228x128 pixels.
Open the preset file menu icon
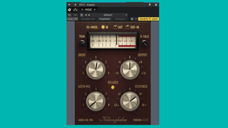click(x=81, y=15)
